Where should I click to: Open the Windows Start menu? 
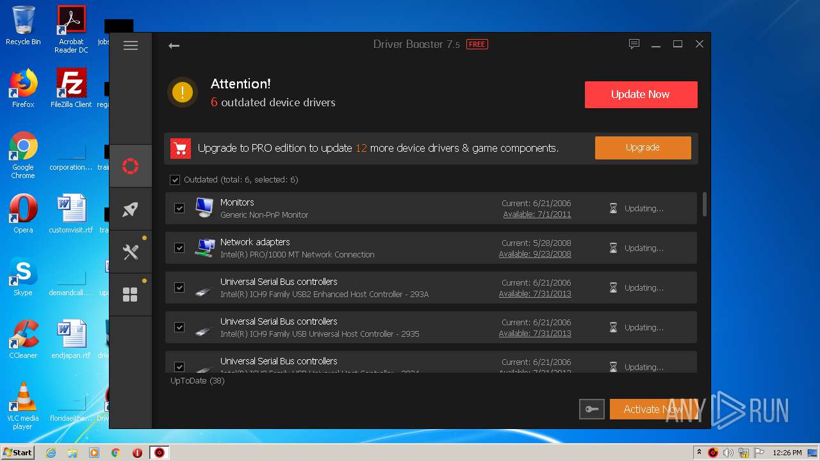[18, 453]
